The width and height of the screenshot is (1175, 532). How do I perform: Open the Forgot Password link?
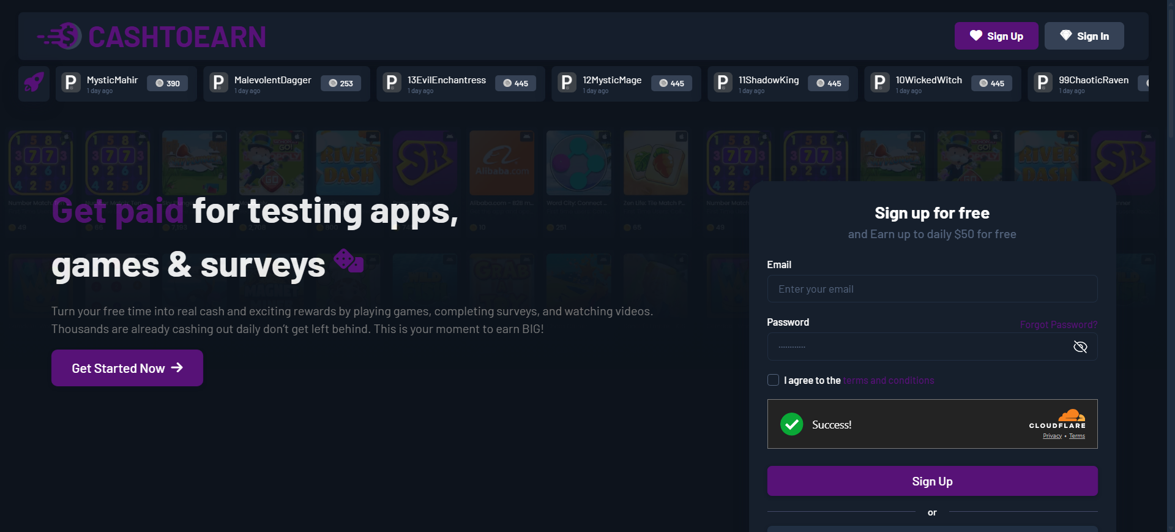point(1058,324)
